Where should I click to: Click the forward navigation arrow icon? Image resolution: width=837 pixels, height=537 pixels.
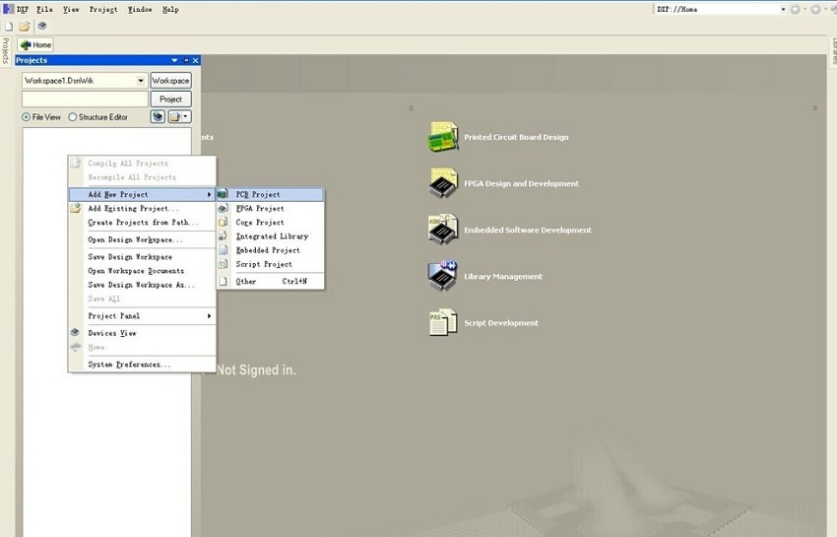click(815, 9)
